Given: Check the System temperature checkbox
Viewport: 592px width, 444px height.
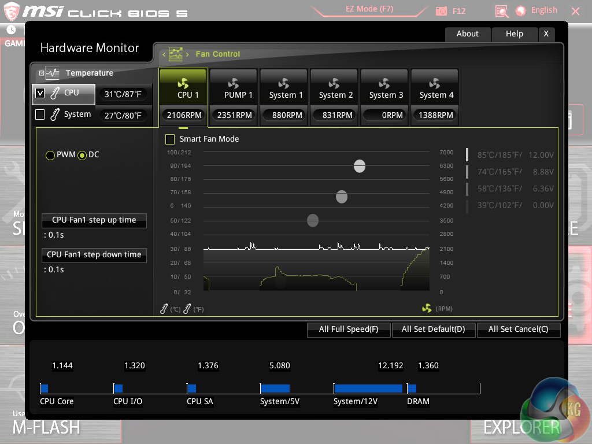Looking at the screenshot, I should 40,114.
